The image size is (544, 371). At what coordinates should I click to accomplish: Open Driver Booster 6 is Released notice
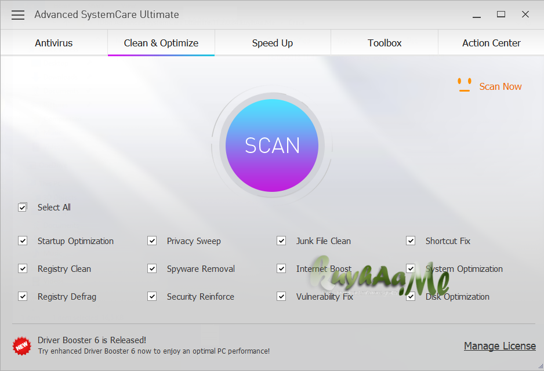(92, 340)
